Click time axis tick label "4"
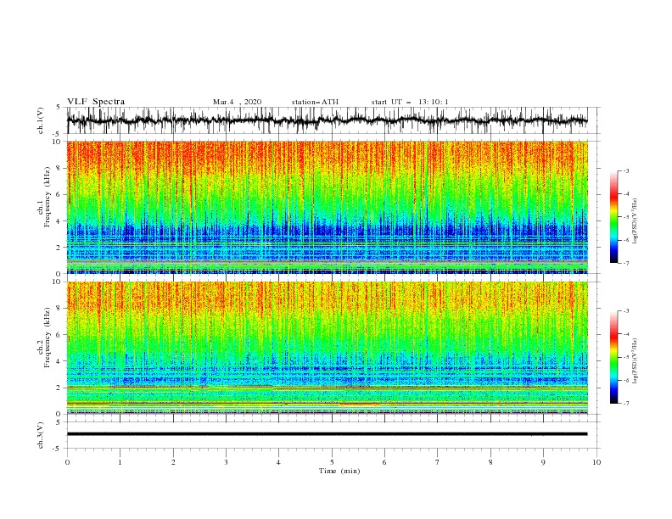Screen dimensions: 672x519 (x=278, y=462)
